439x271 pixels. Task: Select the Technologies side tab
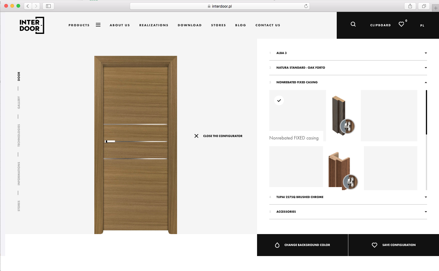(x=19, y=135)
